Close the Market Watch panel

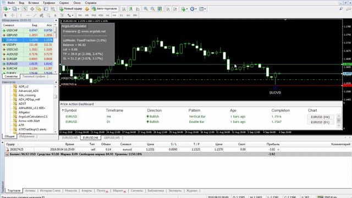coord(56,20)
